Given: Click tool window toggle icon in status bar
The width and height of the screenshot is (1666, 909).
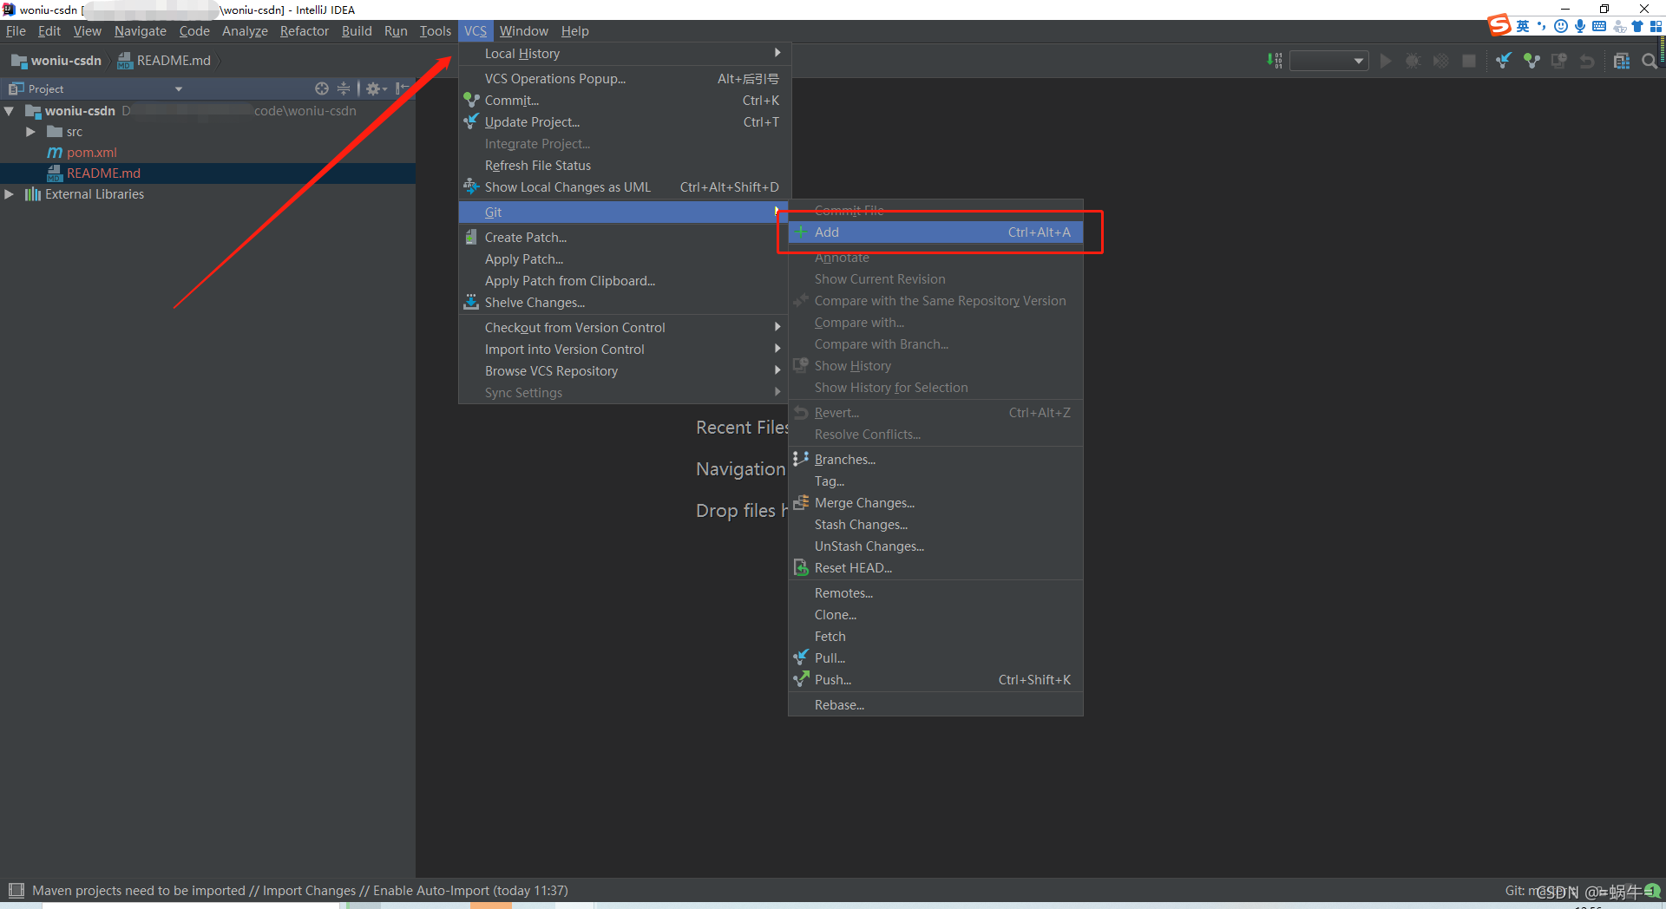Looking at the screenshot, I should (16, 890).
